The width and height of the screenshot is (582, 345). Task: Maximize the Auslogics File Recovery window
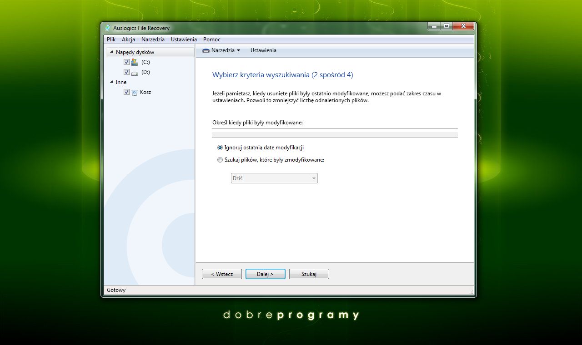[447, 26]
